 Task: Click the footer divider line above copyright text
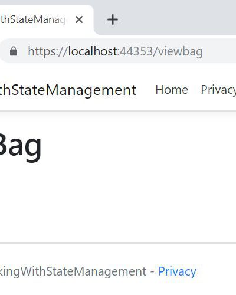pyautogui.click(x=118, y=243)
